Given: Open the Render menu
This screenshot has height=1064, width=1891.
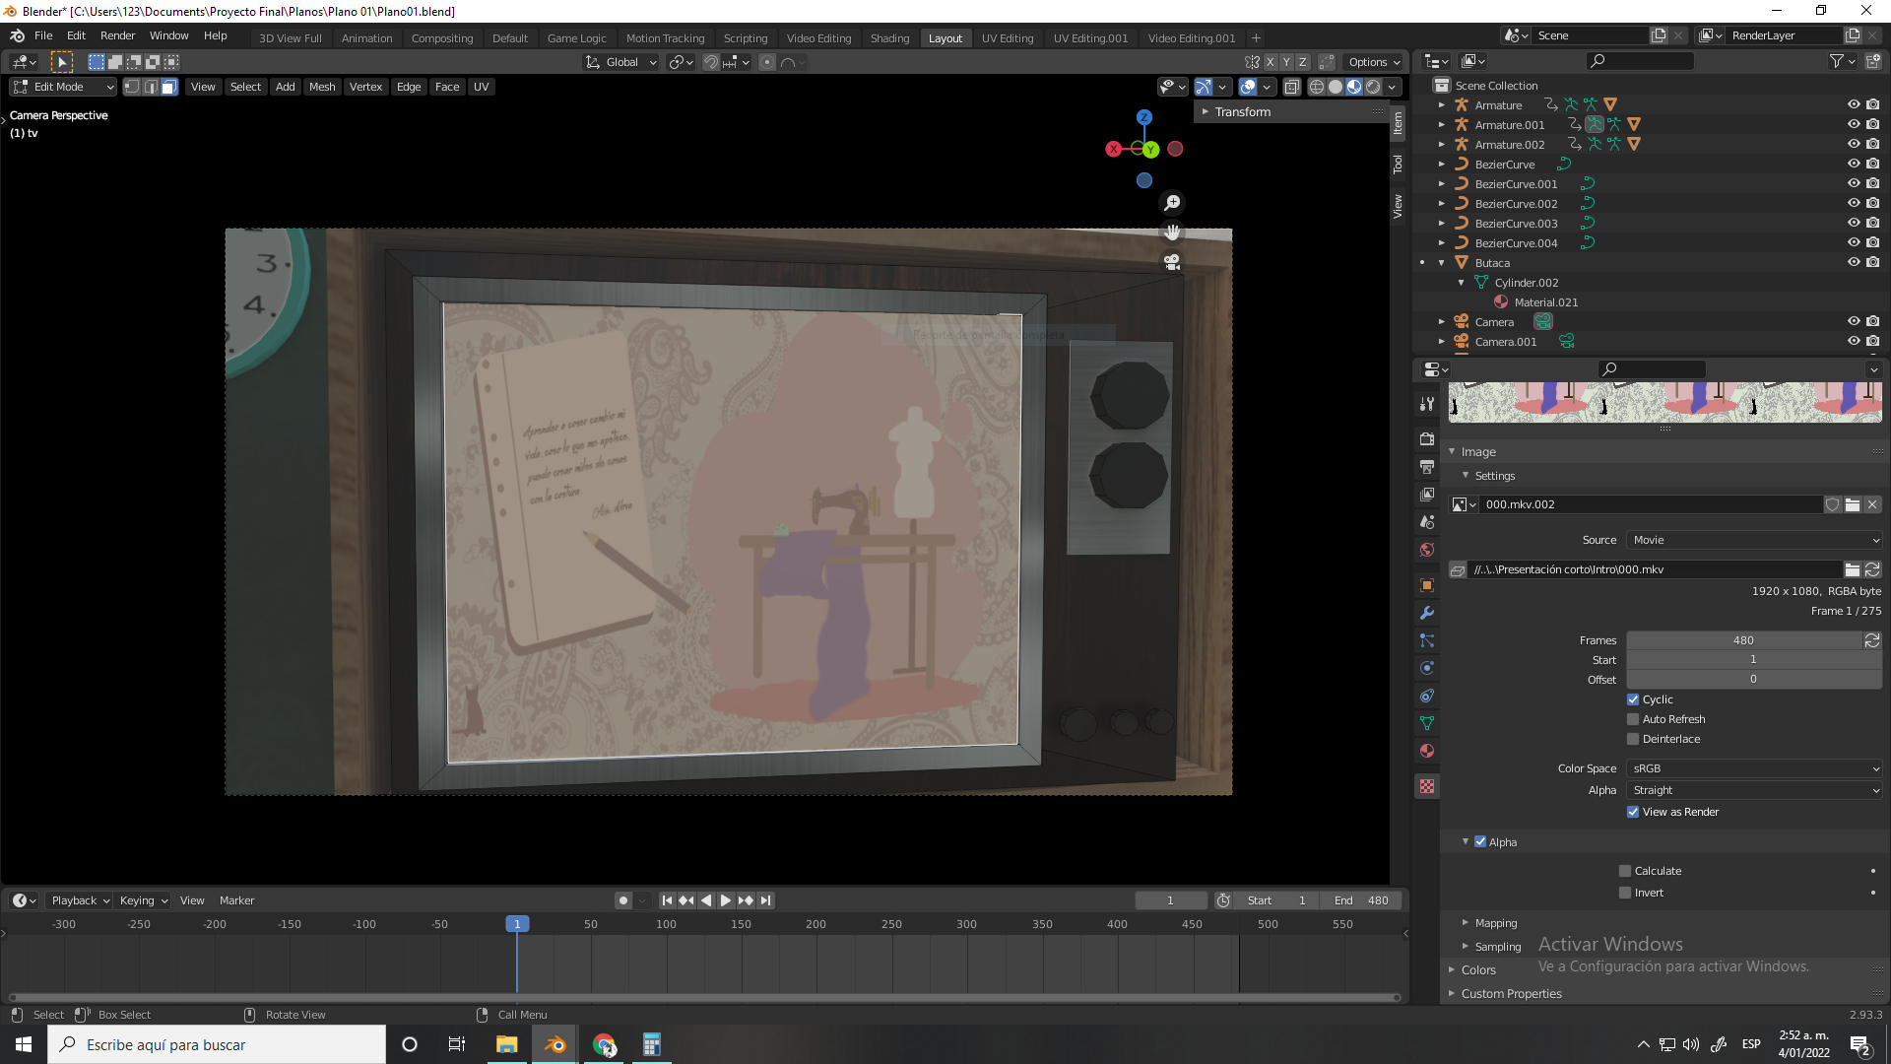Looking at the screenshot, I should pyautogui.click(x=117, y=35).
